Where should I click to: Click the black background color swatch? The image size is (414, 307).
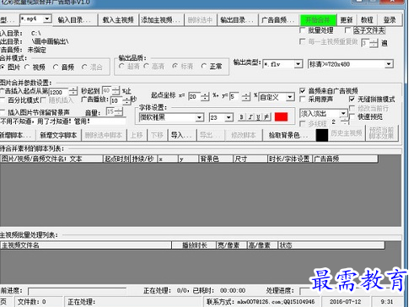pos(322,135)
